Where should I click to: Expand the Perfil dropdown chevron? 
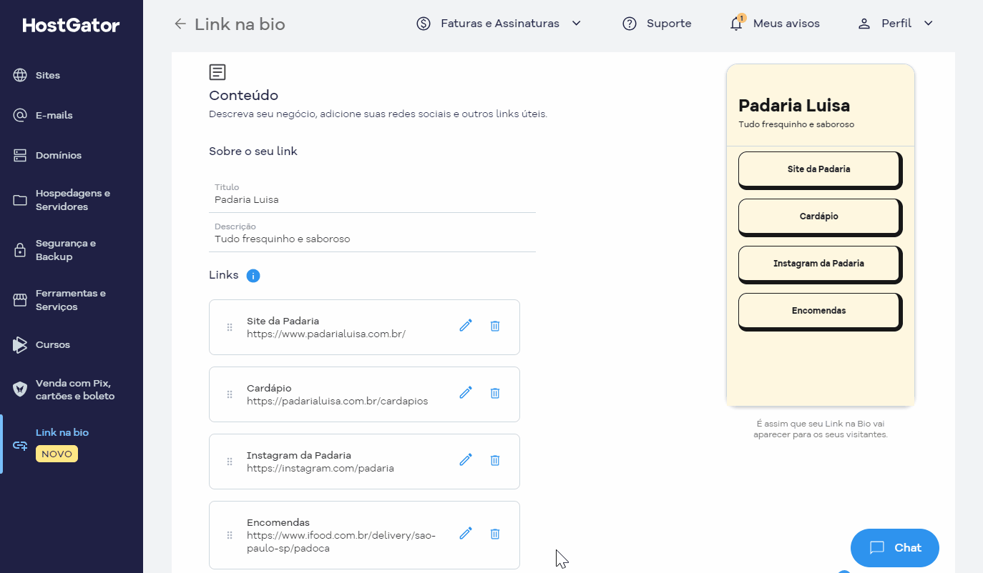pos(928,24)
